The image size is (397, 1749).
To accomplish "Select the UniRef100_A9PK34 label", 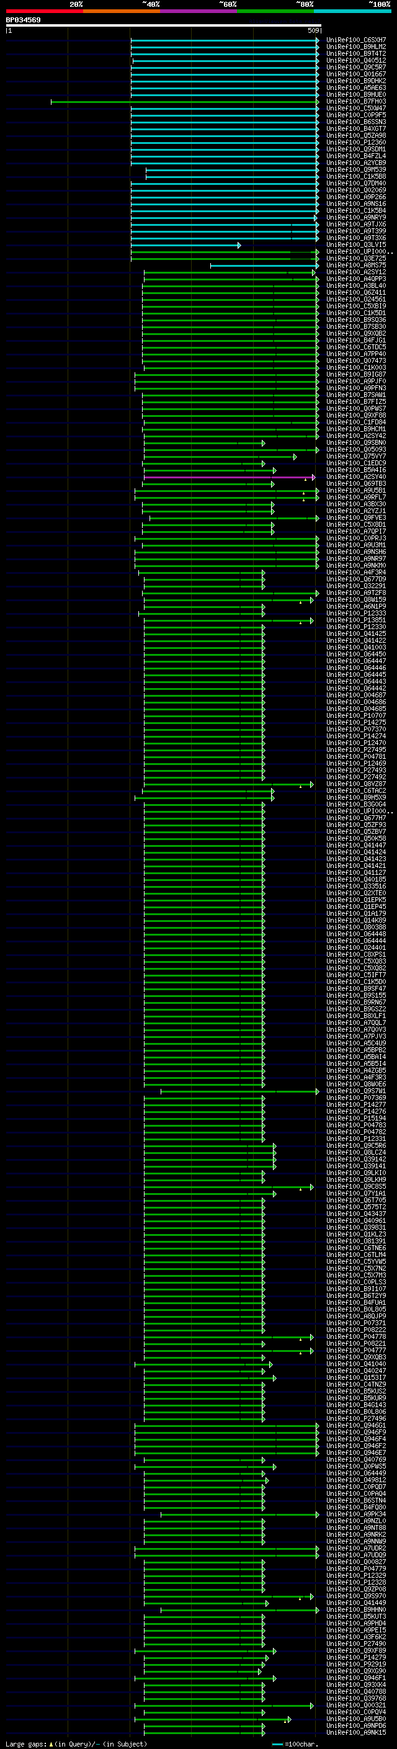I will coord(356,1514).
